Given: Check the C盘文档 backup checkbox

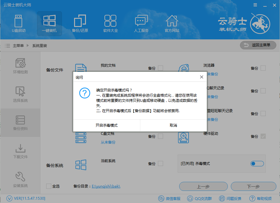Looking at the screenshot, I should [161, 136].
